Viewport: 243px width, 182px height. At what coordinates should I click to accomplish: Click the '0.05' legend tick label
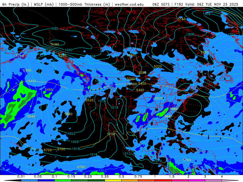coord(38,177)
